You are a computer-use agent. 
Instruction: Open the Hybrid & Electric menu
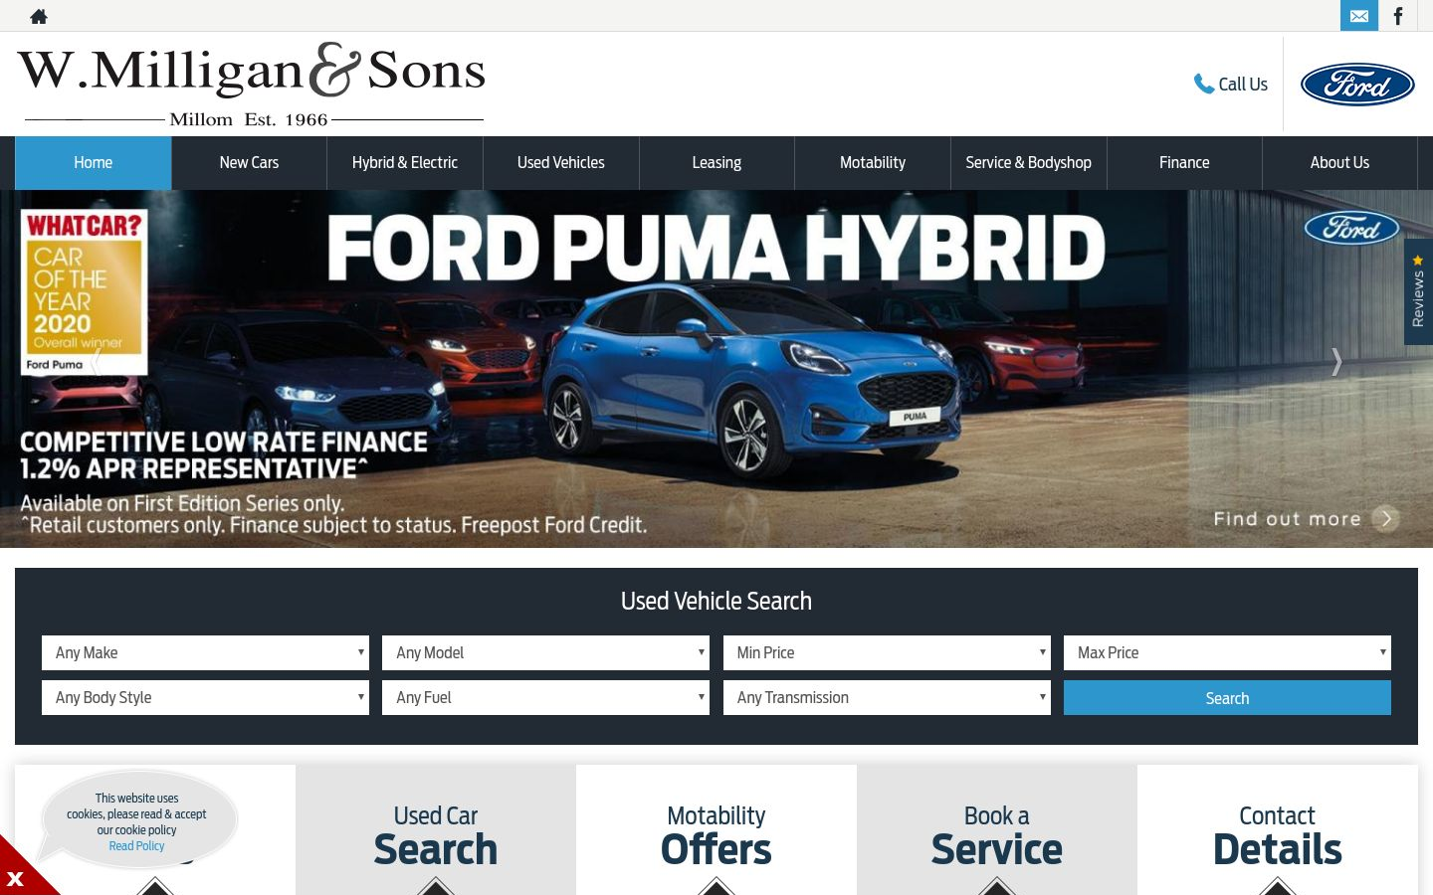pos(405,163)
